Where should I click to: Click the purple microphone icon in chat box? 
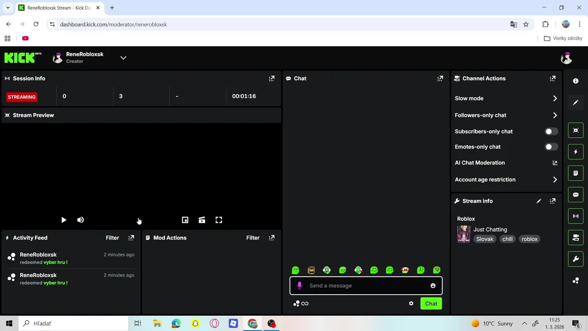300,285
